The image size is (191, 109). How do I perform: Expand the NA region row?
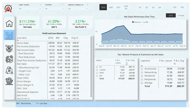coord(97,76)
